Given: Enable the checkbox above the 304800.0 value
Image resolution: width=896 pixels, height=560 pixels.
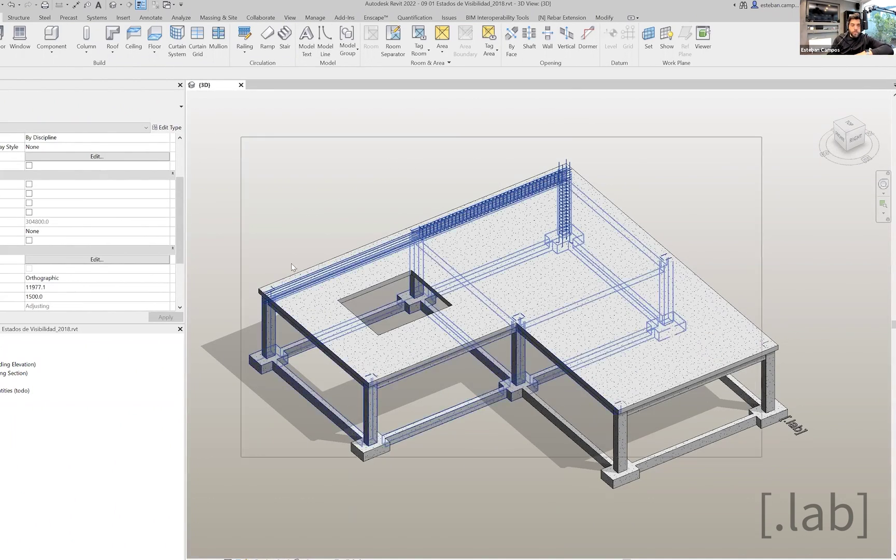Looking at the screenshot, I should (29, 212).
